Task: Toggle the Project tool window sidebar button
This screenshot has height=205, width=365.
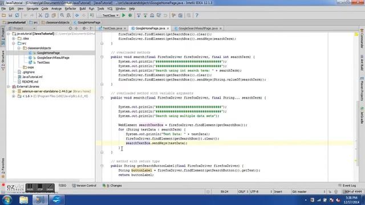Action: (3, 36)
